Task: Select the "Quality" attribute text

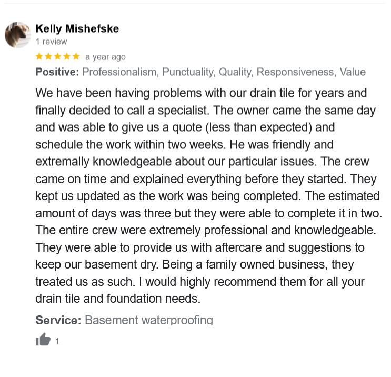Action: (x=235, y=72)
